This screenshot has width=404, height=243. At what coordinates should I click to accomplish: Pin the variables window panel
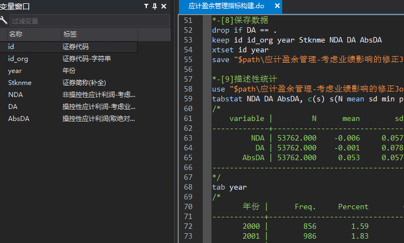(154, 6)
